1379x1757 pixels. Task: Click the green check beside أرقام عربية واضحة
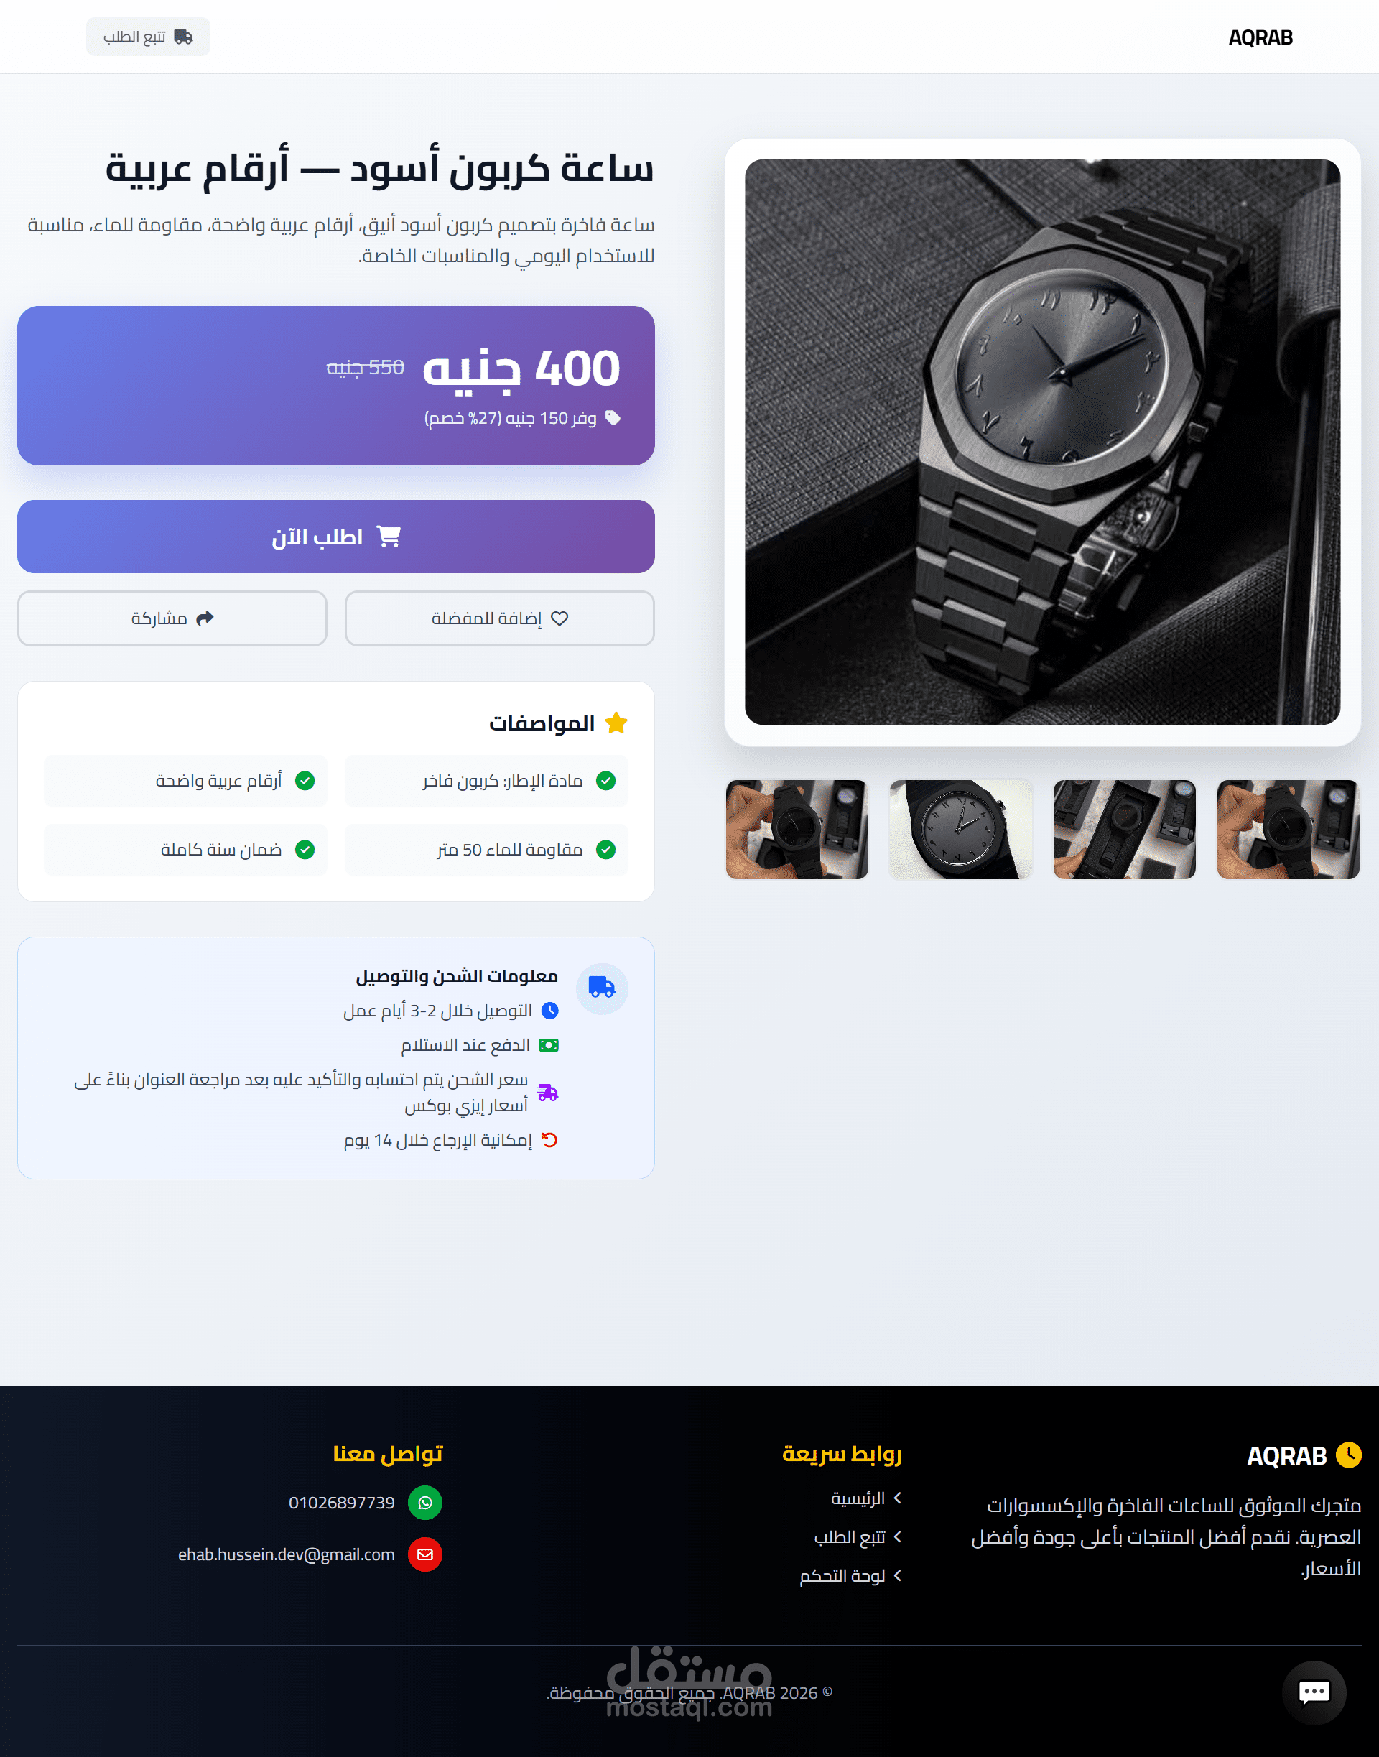(305, 781)
